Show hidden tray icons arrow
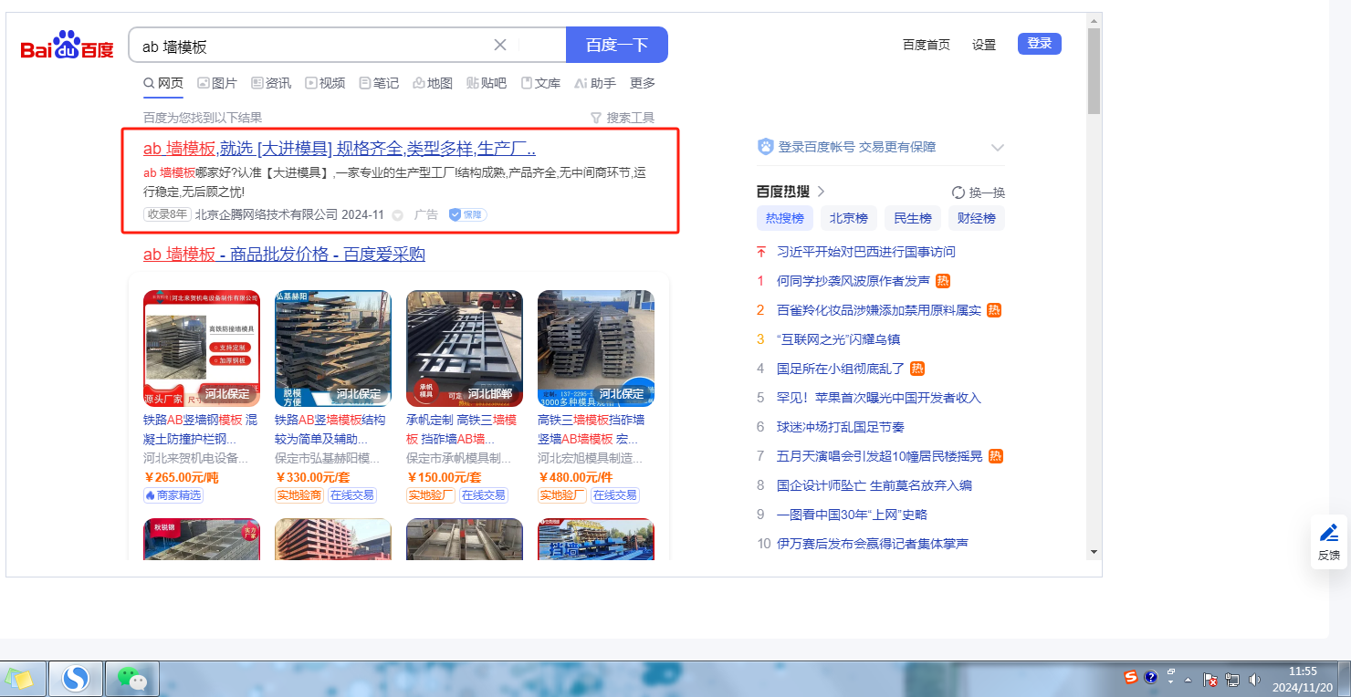1351x697 pixels. coord(1188,680)
